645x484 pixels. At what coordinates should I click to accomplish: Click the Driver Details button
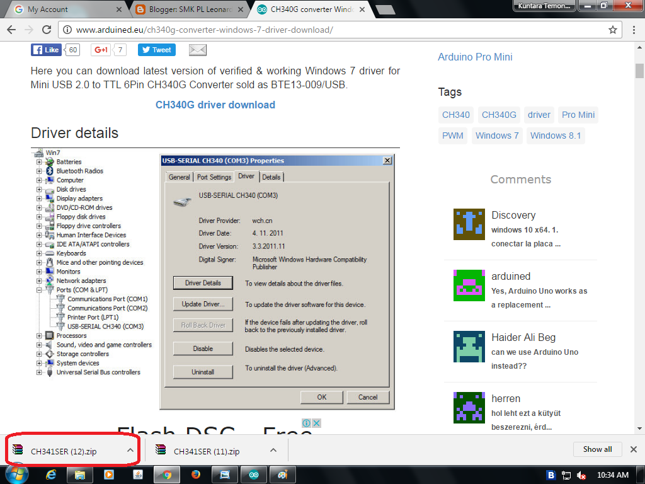(x=203, y=283)
